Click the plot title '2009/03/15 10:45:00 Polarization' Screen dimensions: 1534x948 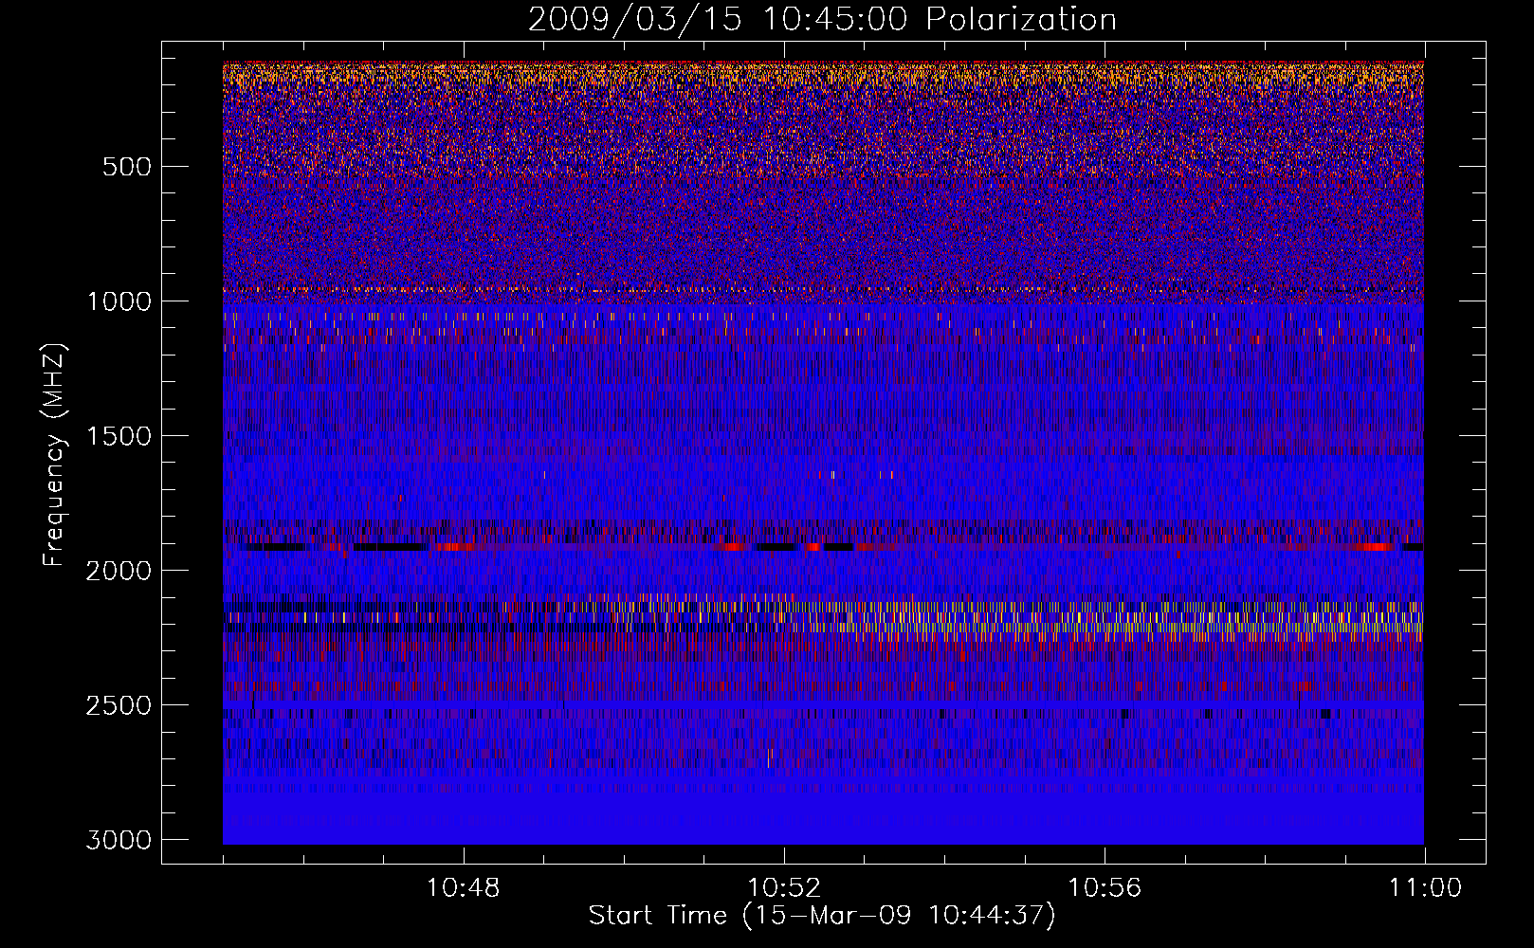[x=822, y=20]
